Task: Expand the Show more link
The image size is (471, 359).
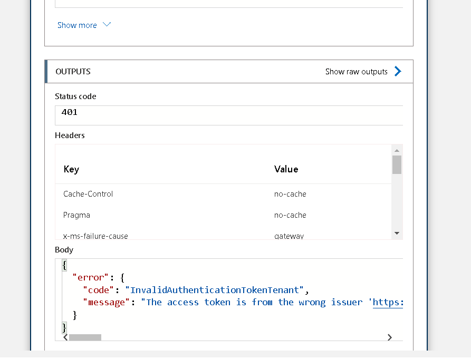Action: 84,25
